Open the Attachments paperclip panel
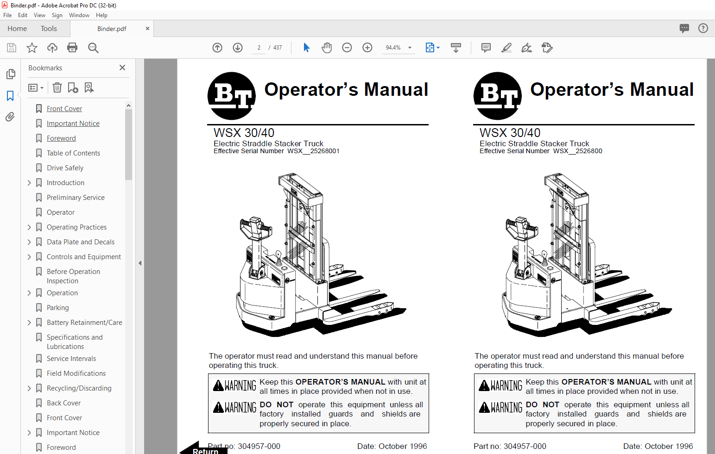The height and width of the screenshot is (454, 715). click(10, 117)
